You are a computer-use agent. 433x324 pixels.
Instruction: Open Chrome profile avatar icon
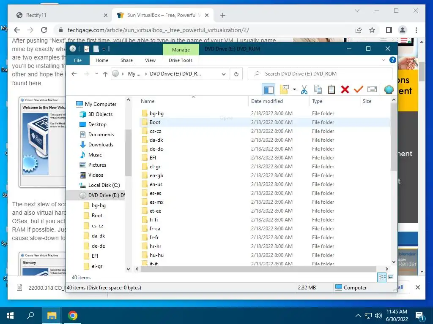[403, 30]
